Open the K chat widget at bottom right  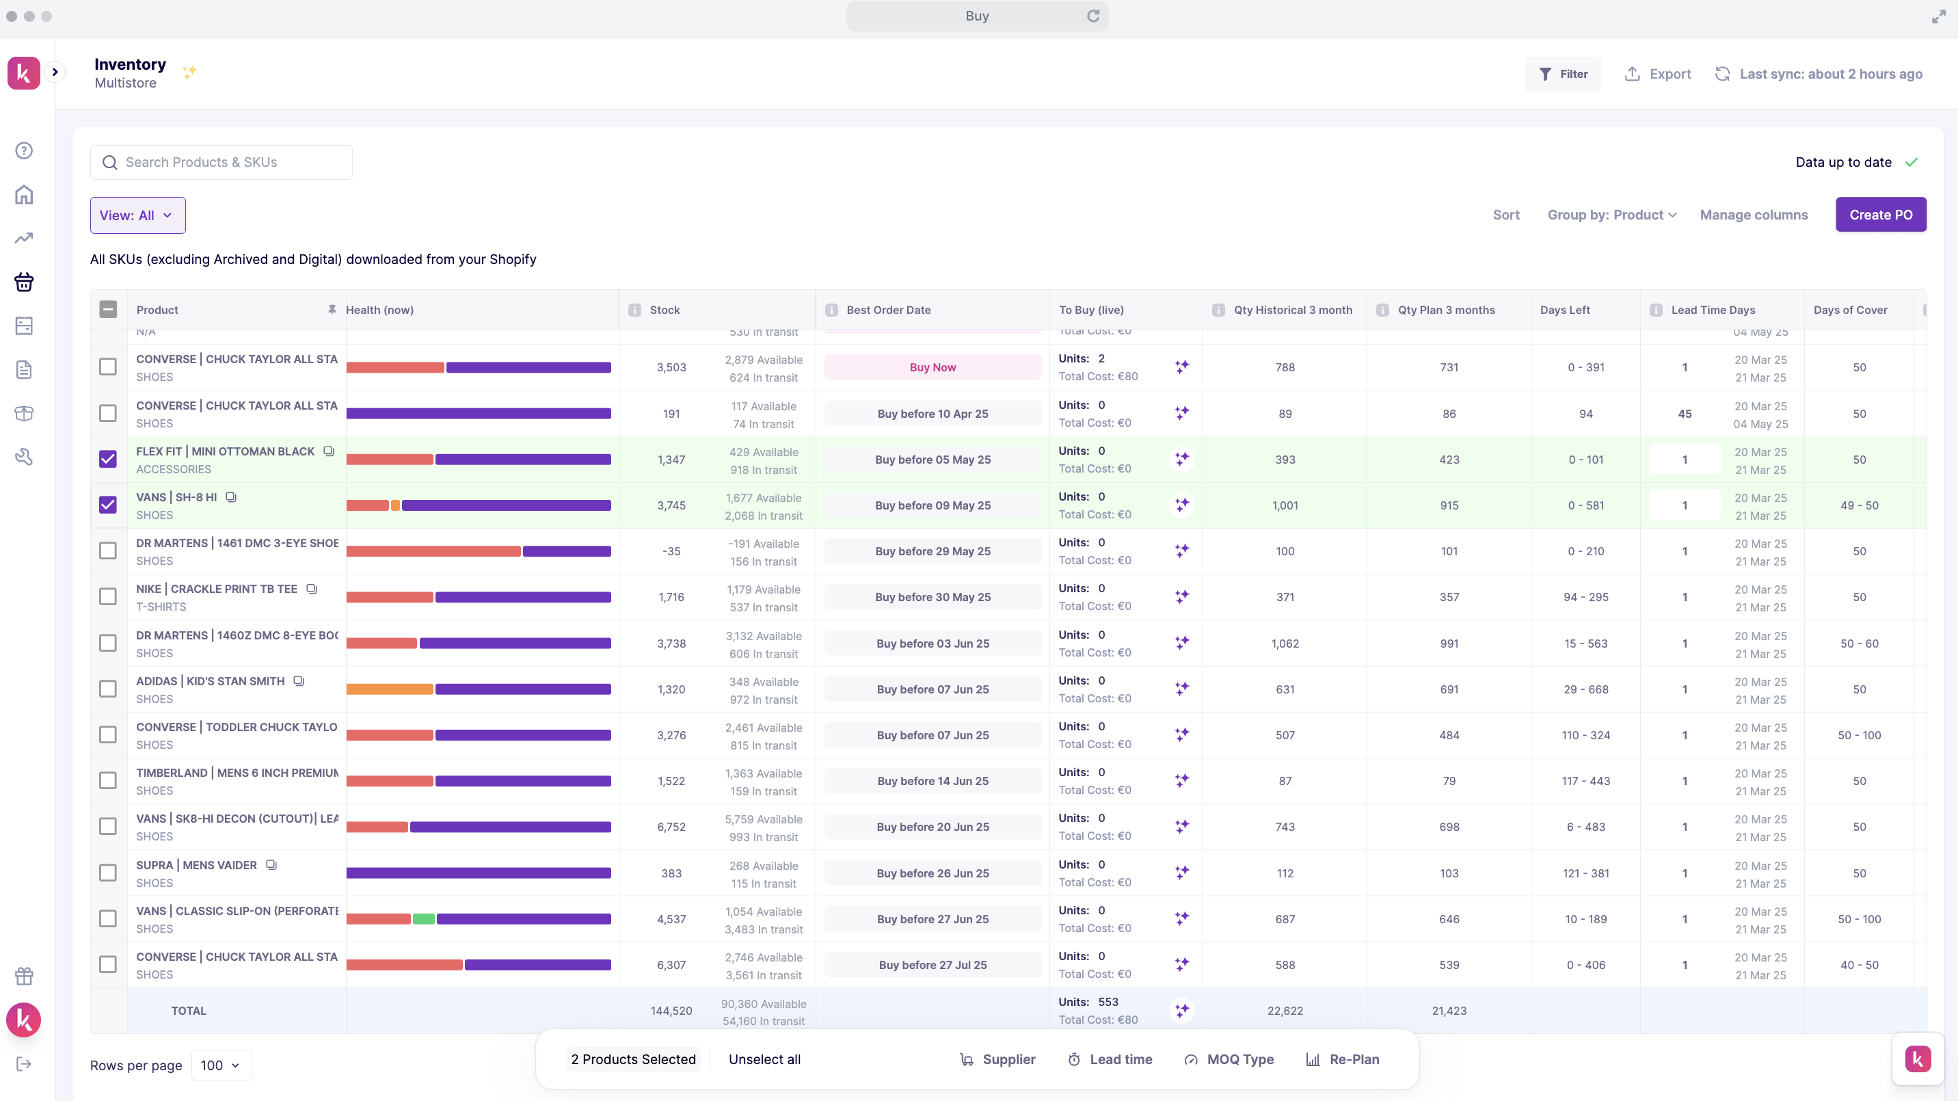point(1918,1059)
